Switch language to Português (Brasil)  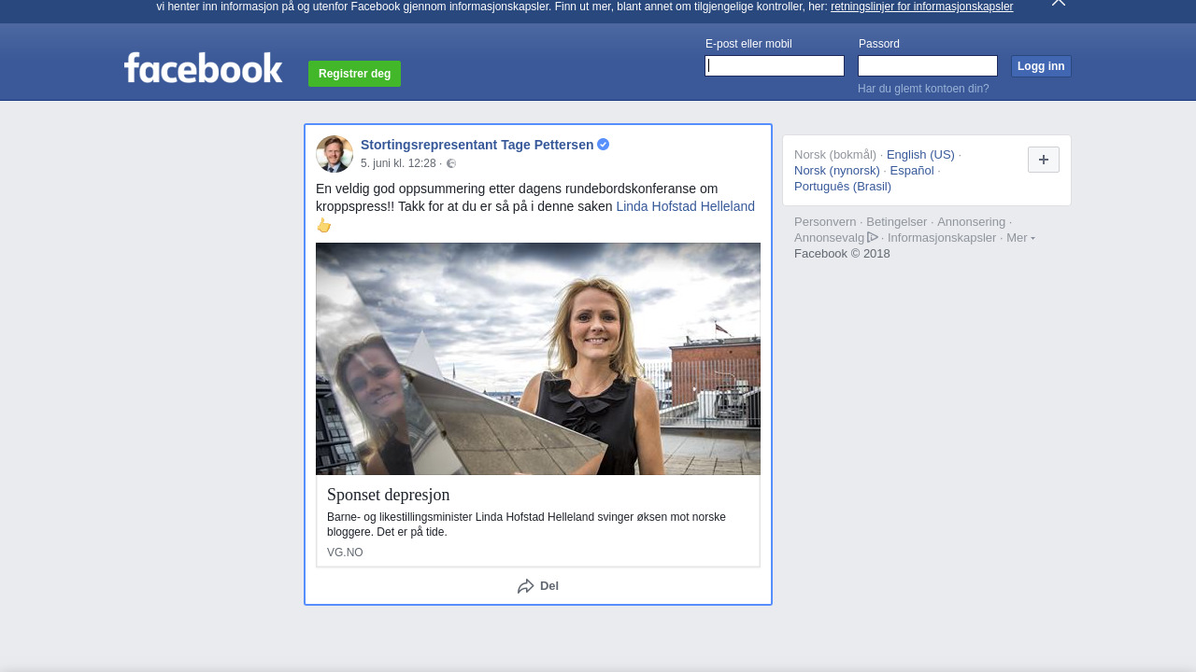[843, 187]
